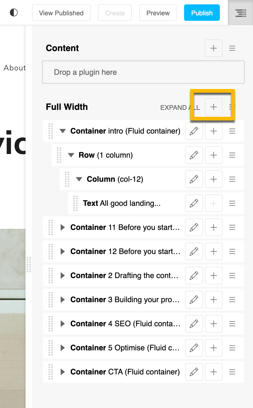Add a plugin to the Content placeholder

pos(214,48)
